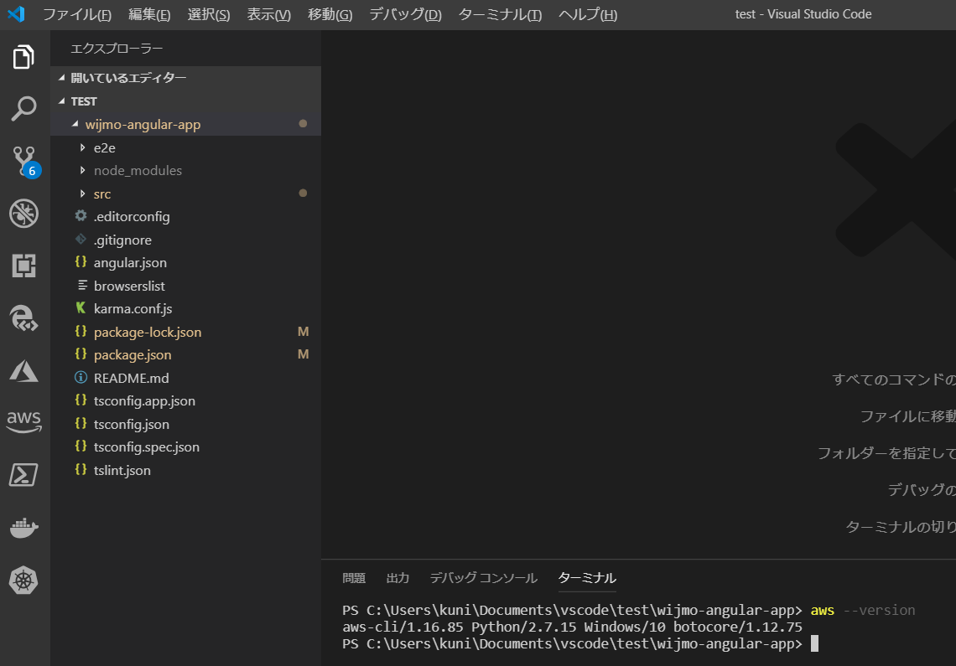Expand the node_modules folder

(x=82, y=171)
